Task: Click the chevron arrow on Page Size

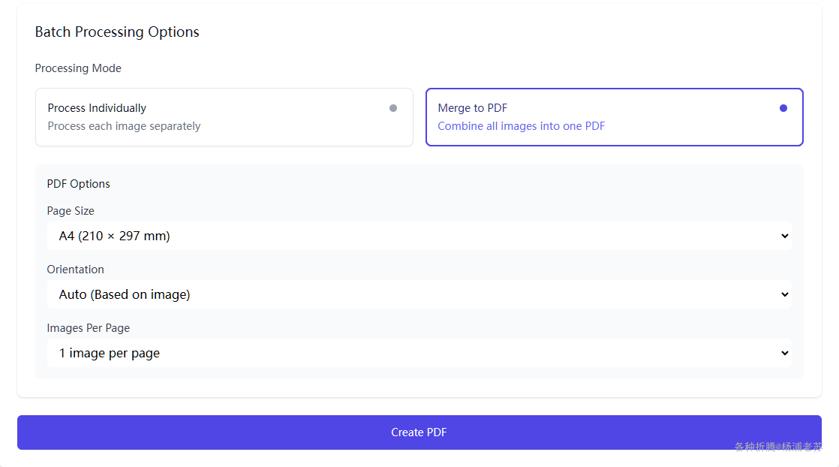Action: tap(784, 236)
